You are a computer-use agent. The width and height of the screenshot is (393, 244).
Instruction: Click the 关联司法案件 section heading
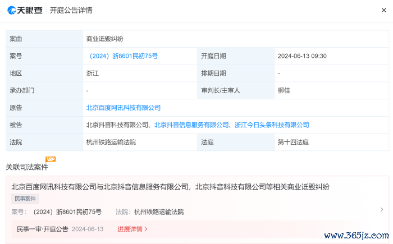point(27,167)
